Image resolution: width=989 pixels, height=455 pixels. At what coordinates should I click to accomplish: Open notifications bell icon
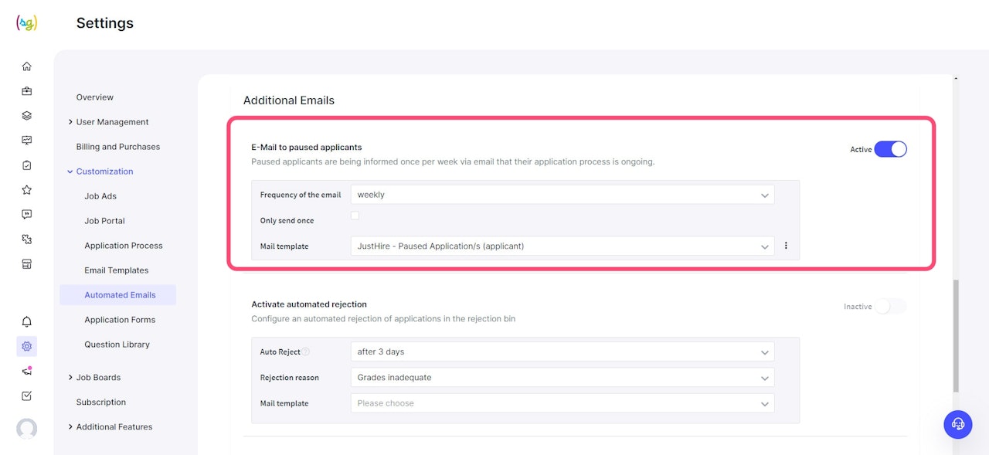click(27, 321)
